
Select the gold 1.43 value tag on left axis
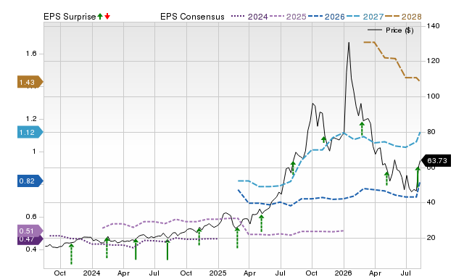pos(30,82)
